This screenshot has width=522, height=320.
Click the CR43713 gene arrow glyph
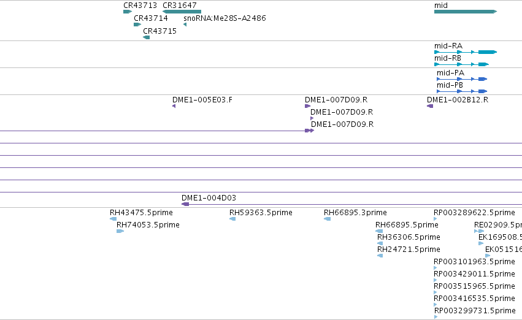pos(128,12)
